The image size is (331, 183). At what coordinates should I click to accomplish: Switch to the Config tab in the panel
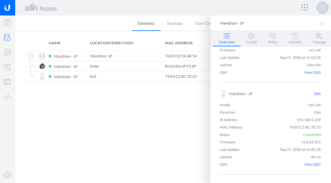click(251, 39)
